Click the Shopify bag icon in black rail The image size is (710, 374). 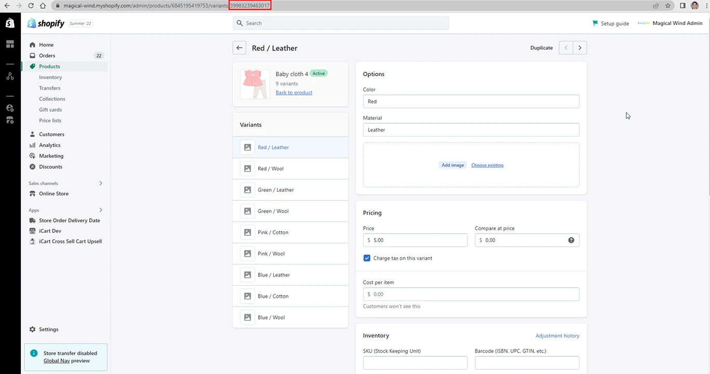[x=10, y=23]
